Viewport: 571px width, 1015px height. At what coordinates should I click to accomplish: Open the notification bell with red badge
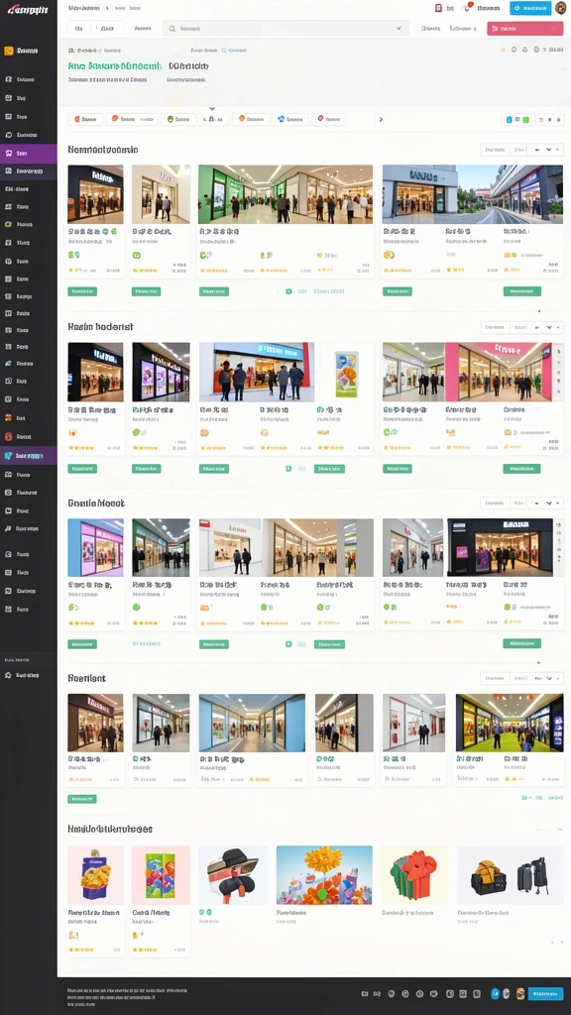[467, 8]
